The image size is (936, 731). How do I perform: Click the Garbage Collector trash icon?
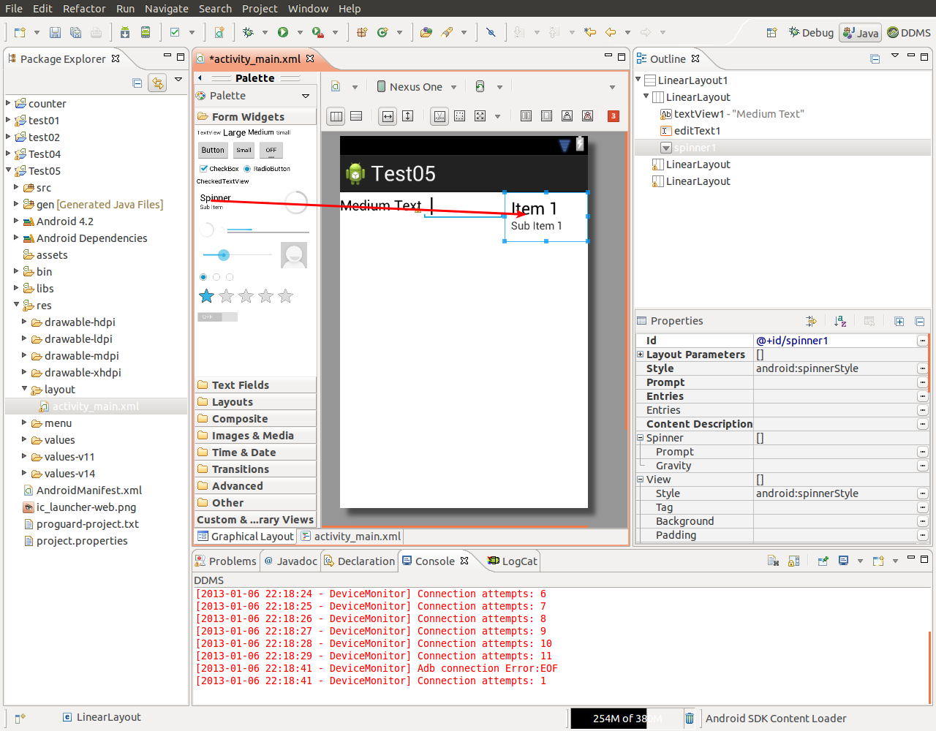tap(689, 719)
